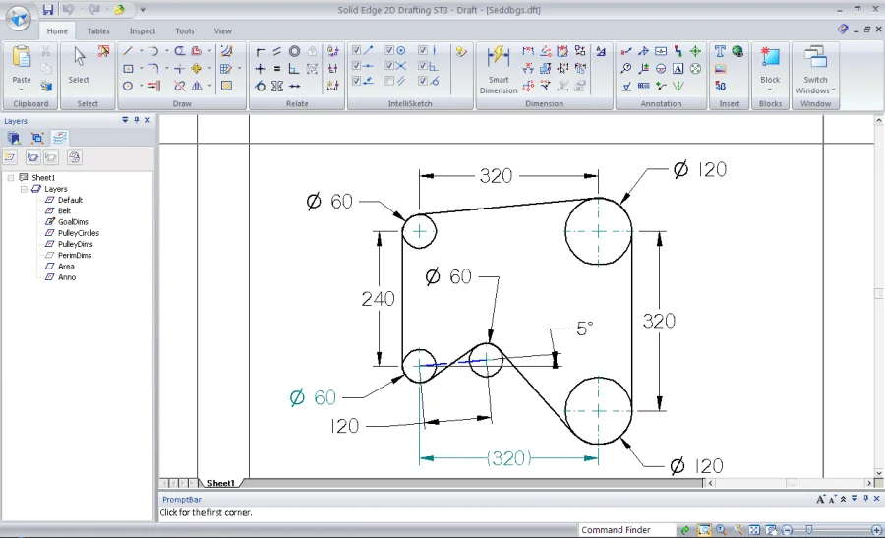Choose the Fillet tool in Draw group
The width and height of the screenshot is (885, 538).
coord(153,69)
